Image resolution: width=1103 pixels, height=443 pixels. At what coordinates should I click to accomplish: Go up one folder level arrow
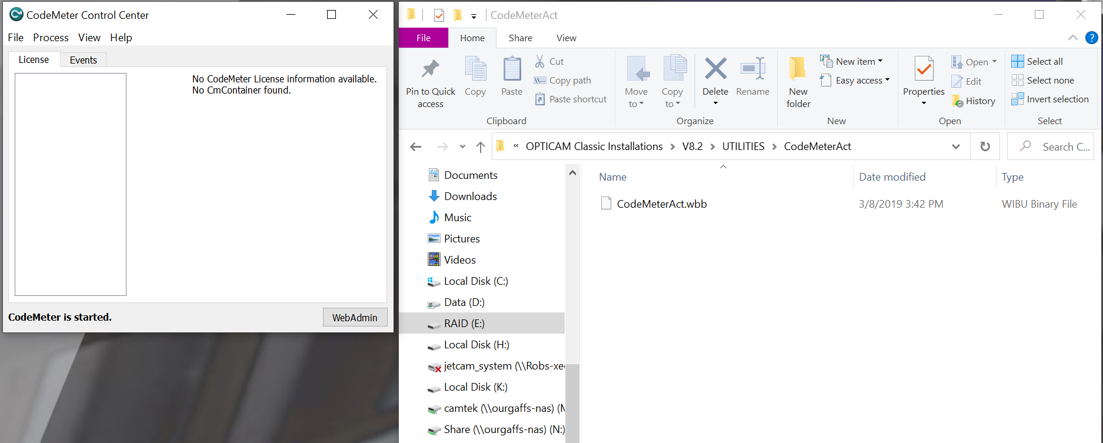pyautogui.click(x=481, y=146)
